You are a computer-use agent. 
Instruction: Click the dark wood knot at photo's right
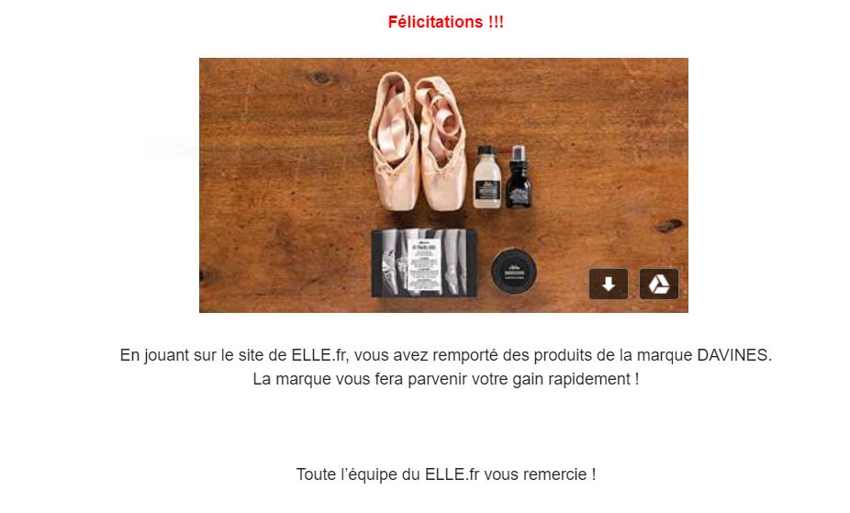[668, 226]
